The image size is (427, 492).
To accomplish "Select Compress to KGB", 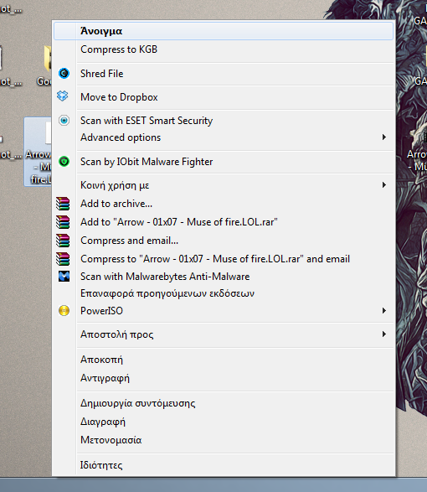I will coord(224,49).
